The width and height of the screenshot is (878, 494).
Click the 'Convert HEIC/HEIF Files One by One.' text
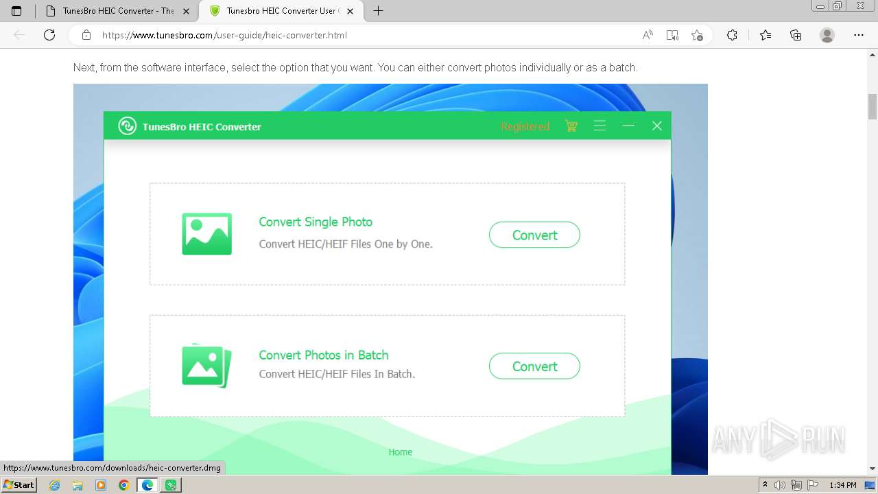coord(346,244)
